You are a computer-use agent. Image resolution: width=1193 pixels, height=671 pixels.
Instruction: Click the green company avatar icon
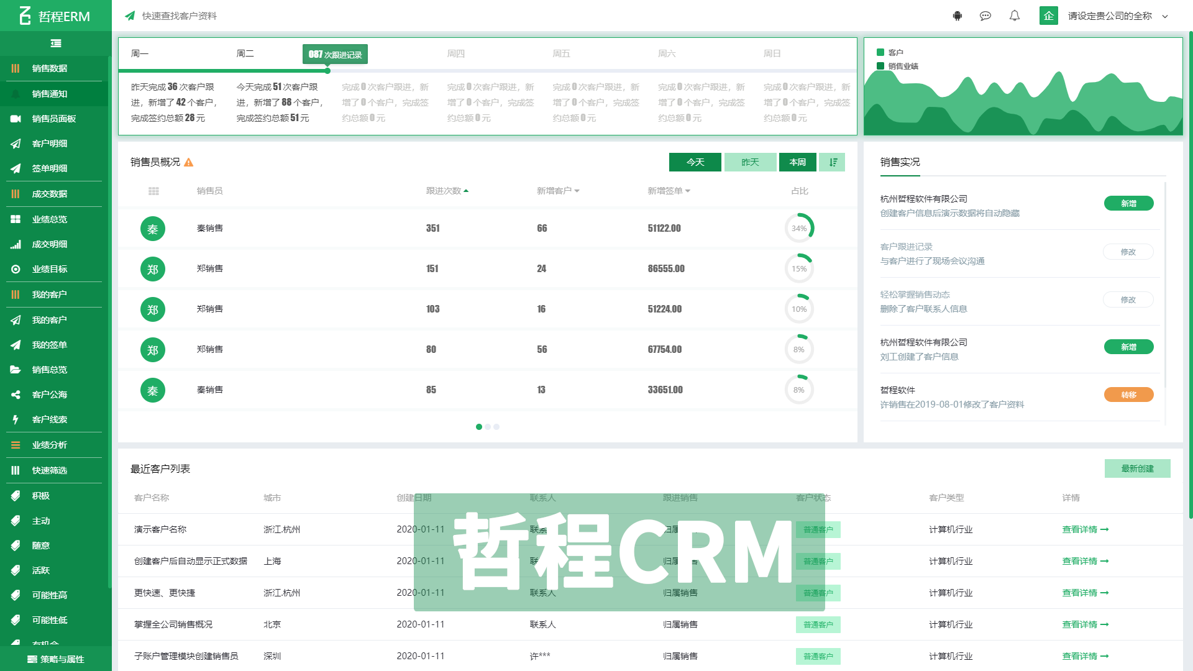(x=1049, y=16)
